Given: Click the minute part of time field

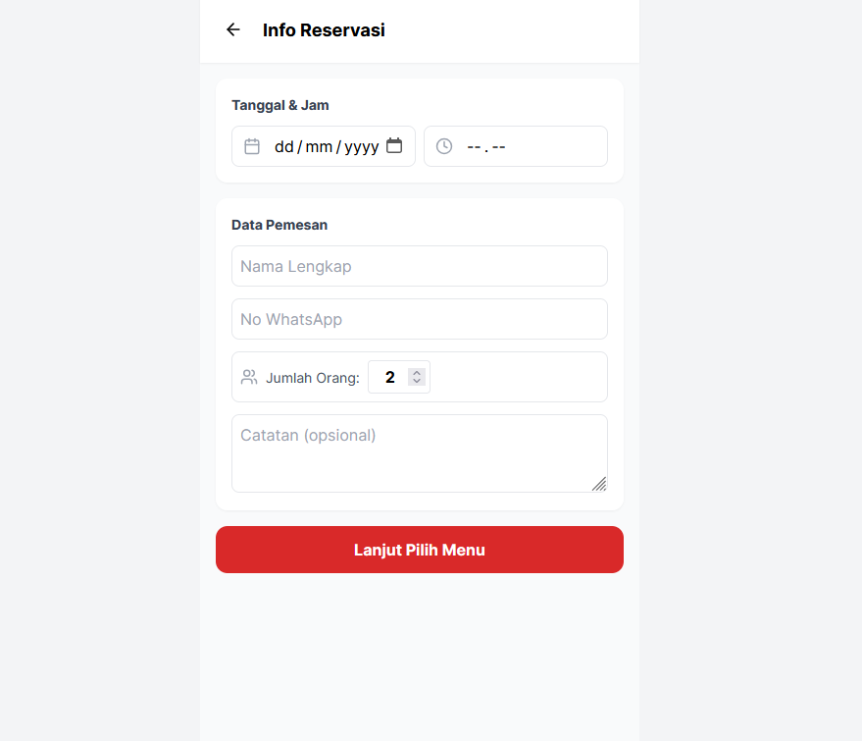Looking at the screenshot, I should pos(498,146).
